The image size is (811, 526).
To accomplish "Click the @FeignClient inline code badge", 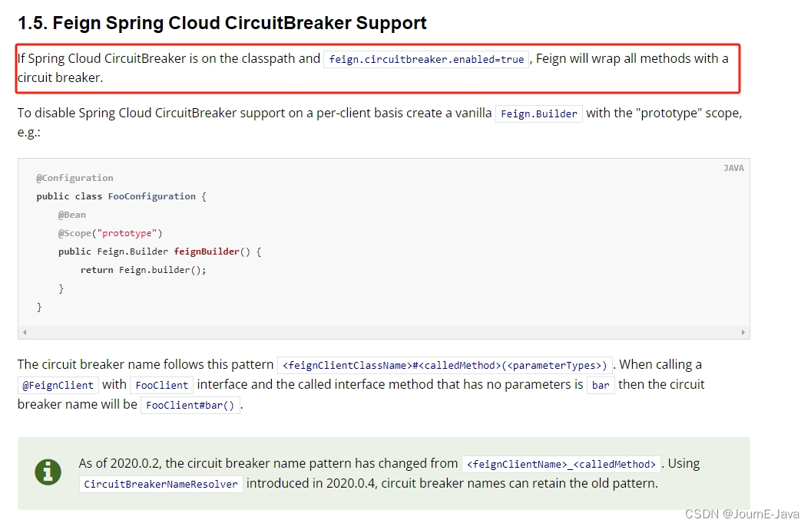I will [x=58, y=384].
